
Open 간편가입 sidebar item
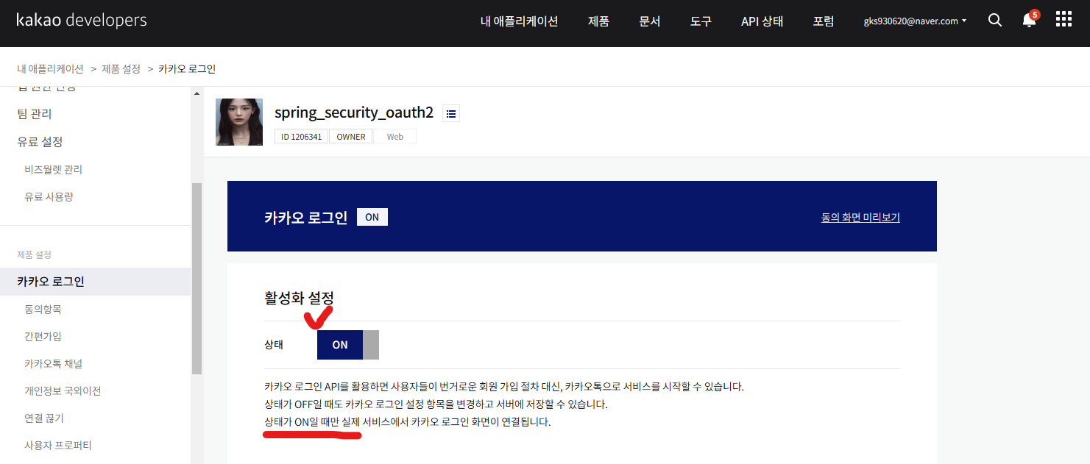(43, 336)
